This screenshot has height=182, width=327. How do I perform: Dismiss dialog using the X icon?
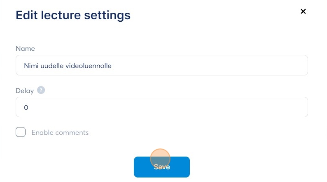click(x=303, y=11)
